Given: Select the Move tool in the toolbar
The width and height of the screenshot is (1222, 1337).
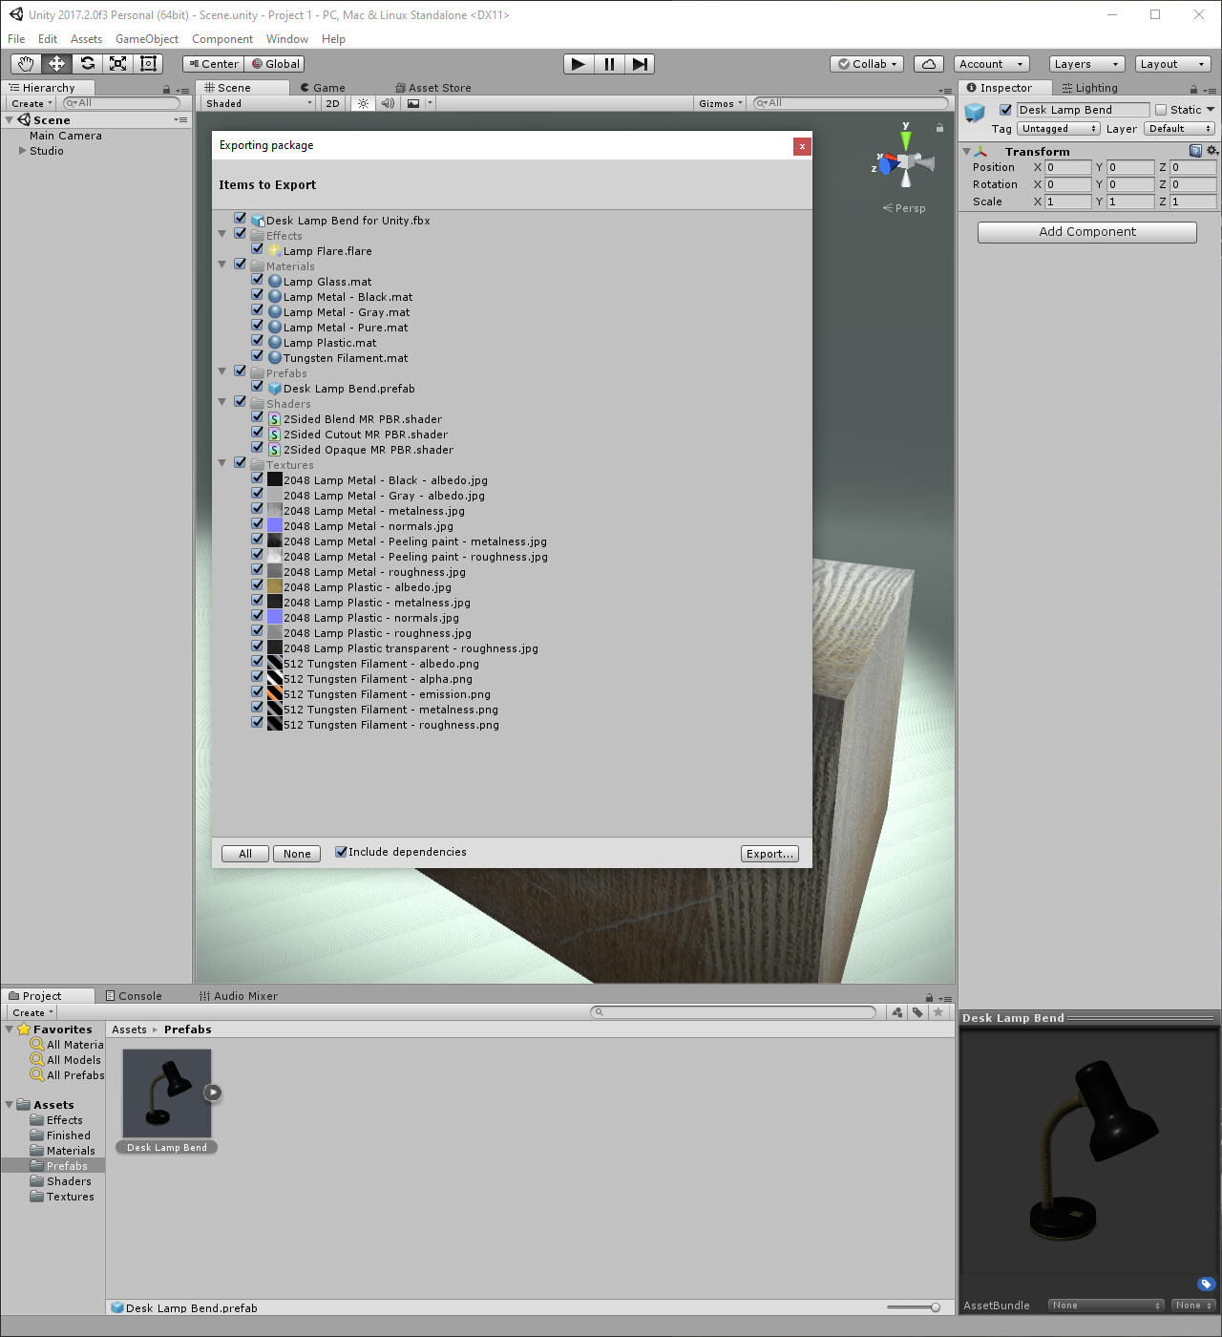Looking at the screenshot, I should (55, 63).
